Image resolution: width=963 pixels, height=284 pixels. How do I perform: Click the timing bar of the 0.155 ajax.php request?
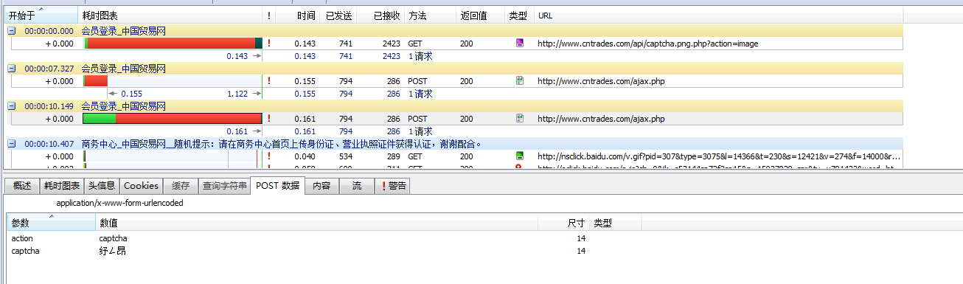[95, 81]
